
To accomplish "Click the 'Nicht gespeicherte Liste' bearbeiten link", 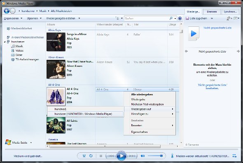I will (212, 87).
